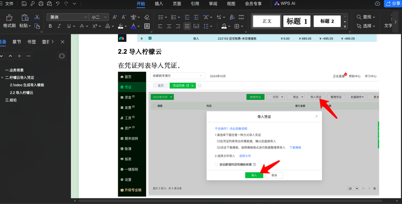
Task: Apply the 标题 2 style
Action: click(x=327, y=21)
